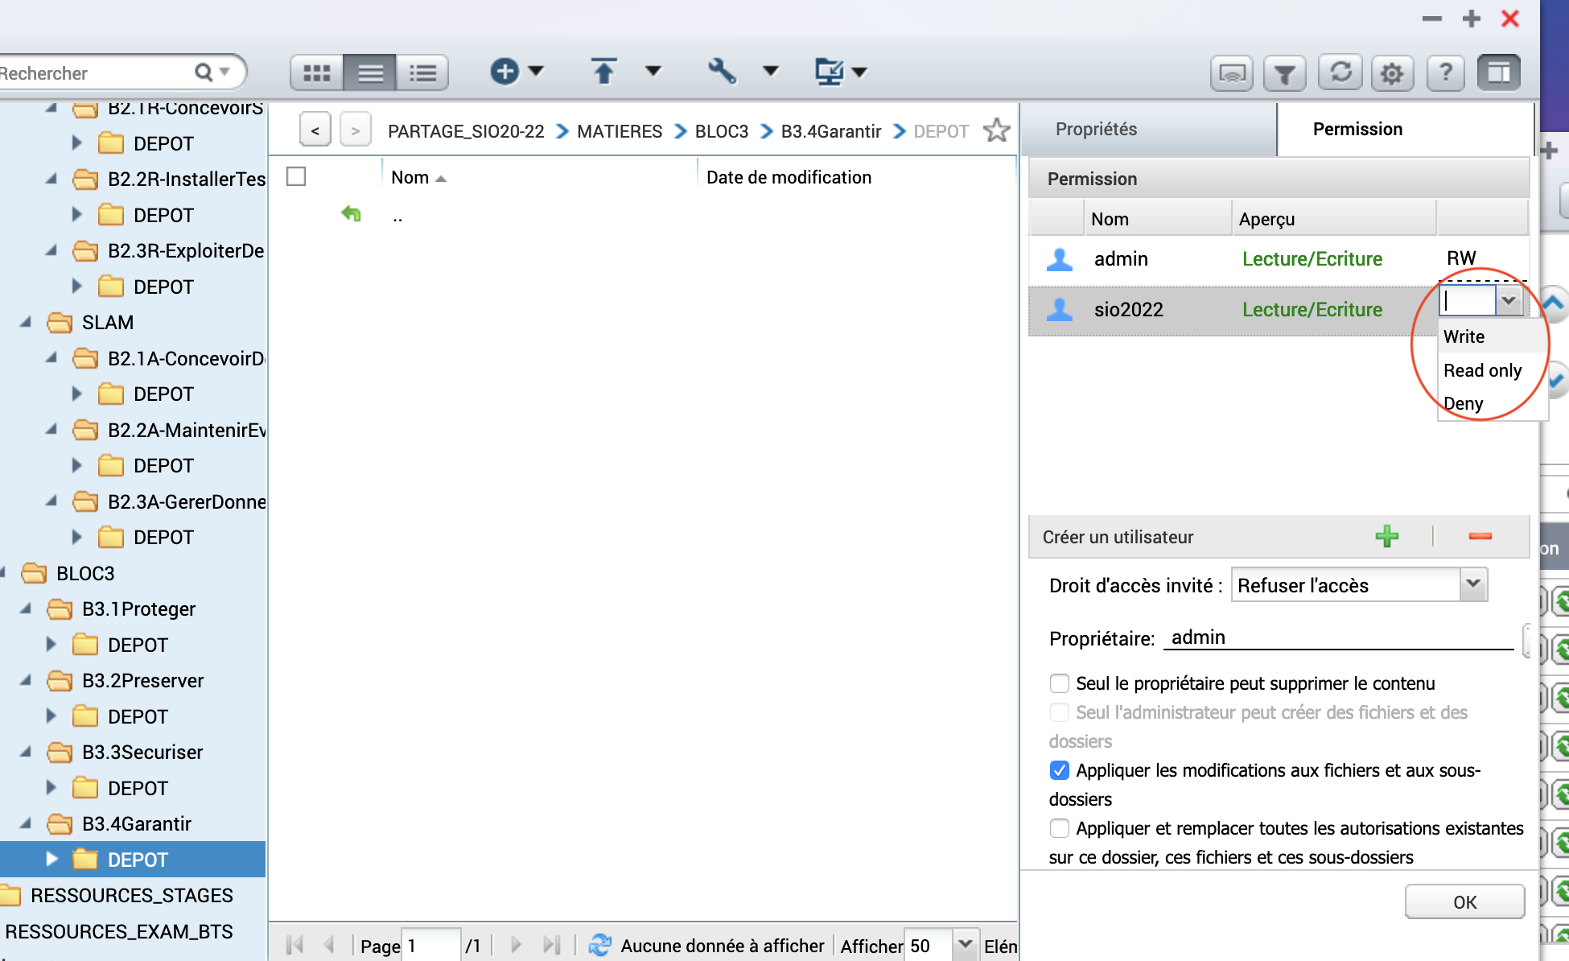This screenshot has height=961, width=1569.
Task: Click the upload arrow toolbar icon
Action: (603, 72)
